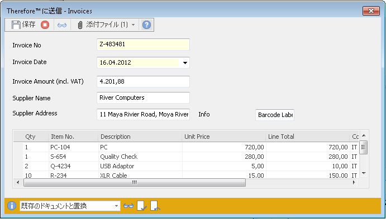Click the XLR Cable description cell
Image resolution: width=386 pixels, height=219 pixels.
coord(140,175)
